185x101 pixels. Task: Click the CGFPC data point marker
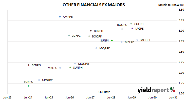pos(69,35)
